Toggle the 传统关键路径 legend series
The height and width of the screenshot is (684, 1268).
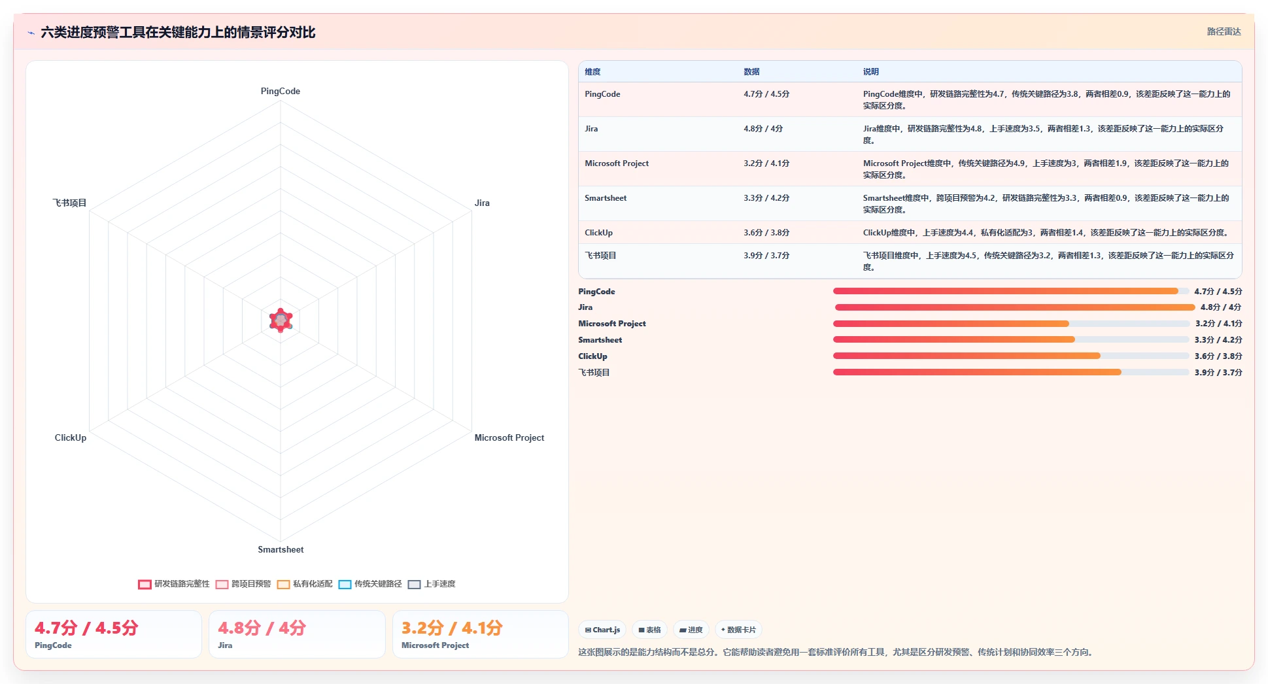(x=370, y=584)
